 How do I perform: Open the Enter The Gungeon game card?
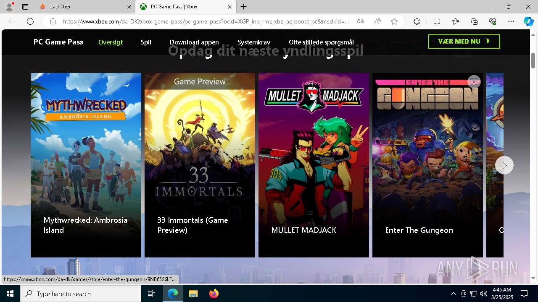click(x=427, y=165)
